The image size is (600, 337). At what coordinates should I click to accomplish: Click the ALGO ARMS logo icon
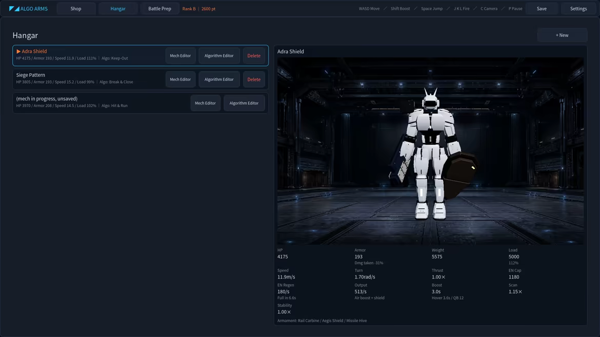tap(14, 8)
